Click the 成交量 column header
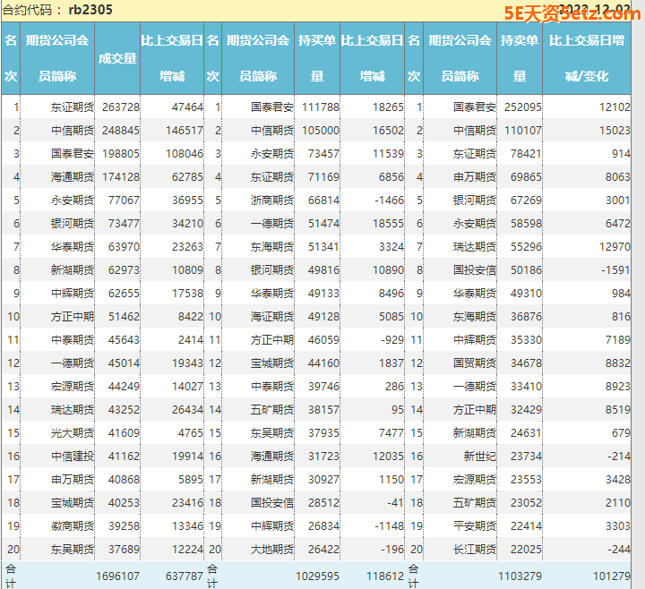 click(117, 58)
